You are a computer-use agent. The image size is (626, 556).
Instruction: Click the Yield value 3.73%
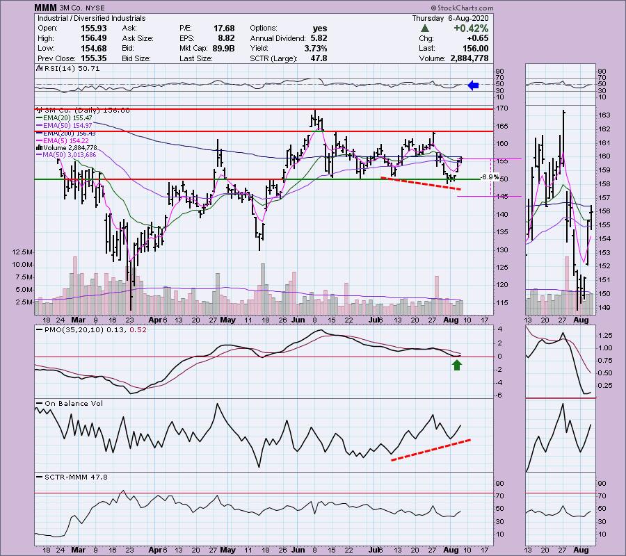point(315,48)
